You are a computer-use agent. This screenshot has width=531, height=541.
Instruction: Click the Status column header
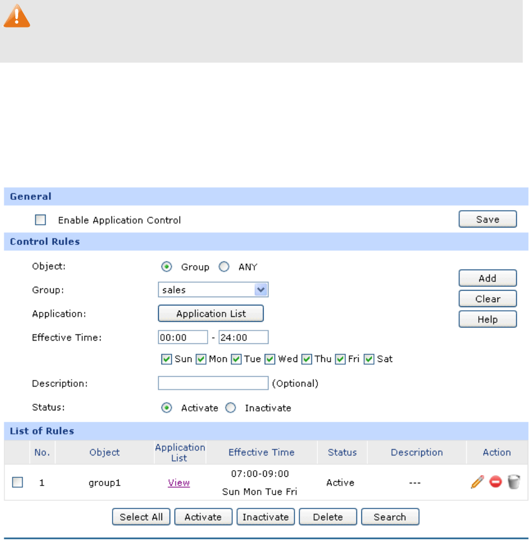(x=342, y=453)
